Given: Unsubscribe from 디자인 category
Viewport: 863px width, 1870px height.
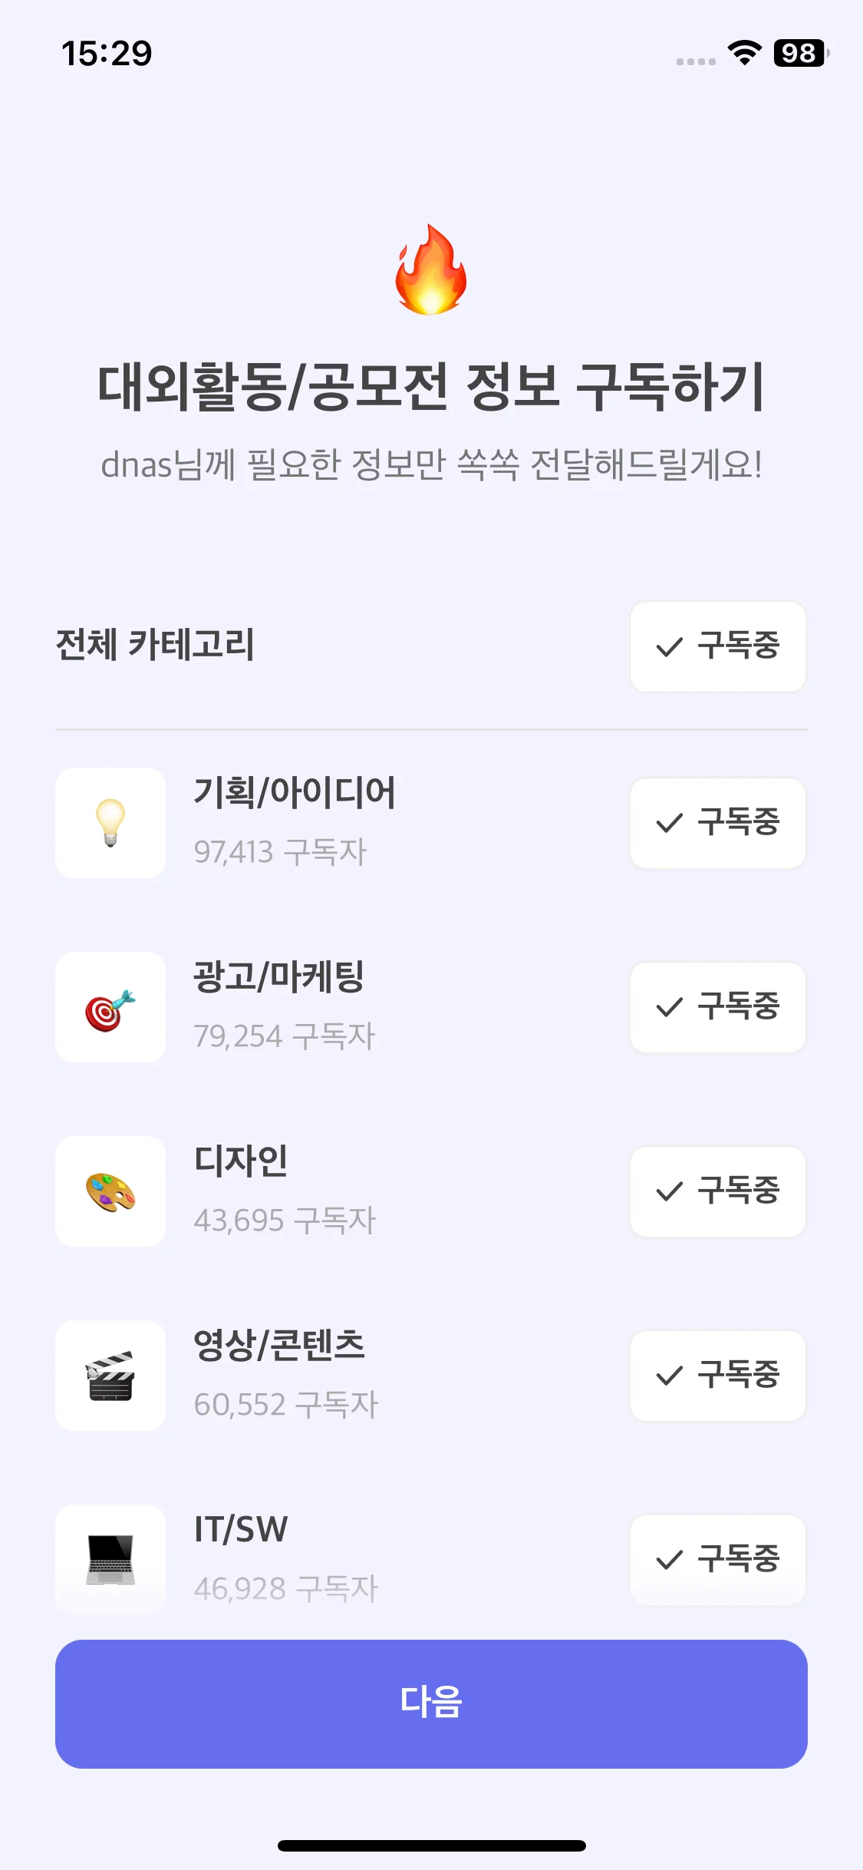Looking at the screenshot, I should point(718,1191).
